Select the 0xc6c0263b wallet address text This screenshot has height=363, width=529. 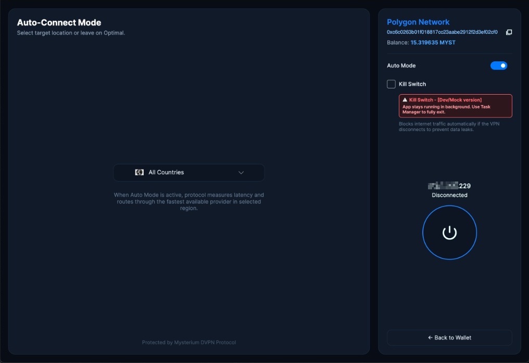442,32
